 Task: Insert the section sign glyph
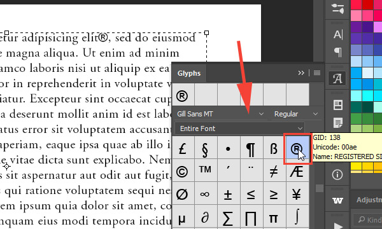(x=206, y=148)
